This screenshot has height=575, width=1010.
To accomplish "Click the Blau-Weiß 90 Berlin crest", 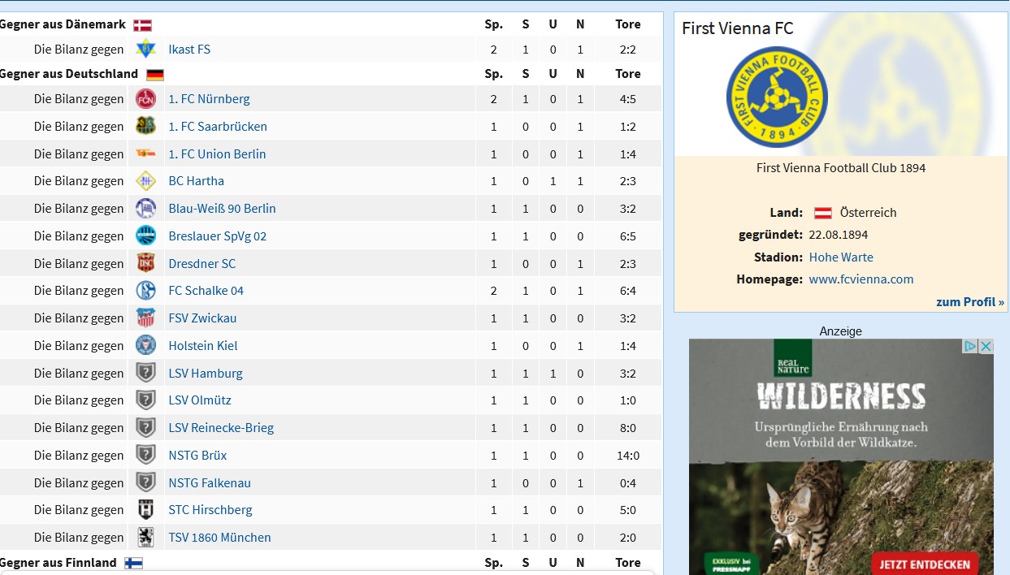I will 145,209.
